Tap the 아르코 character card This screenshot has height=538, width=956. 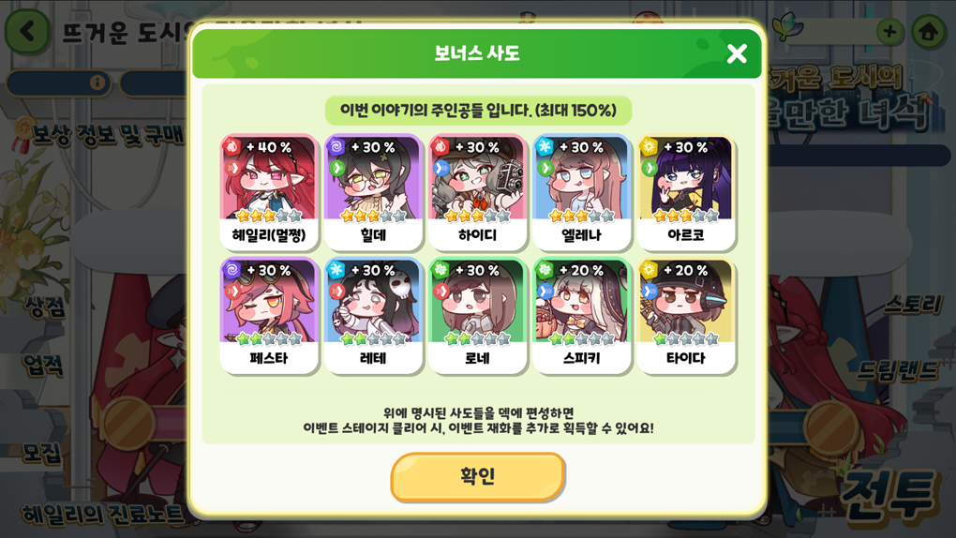[686, 192]
